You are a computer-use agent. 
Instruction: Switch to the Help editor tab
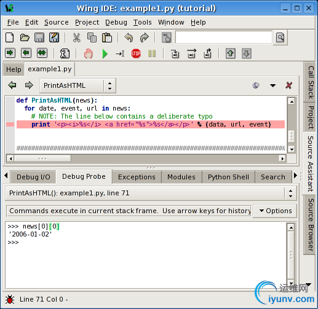14,69
